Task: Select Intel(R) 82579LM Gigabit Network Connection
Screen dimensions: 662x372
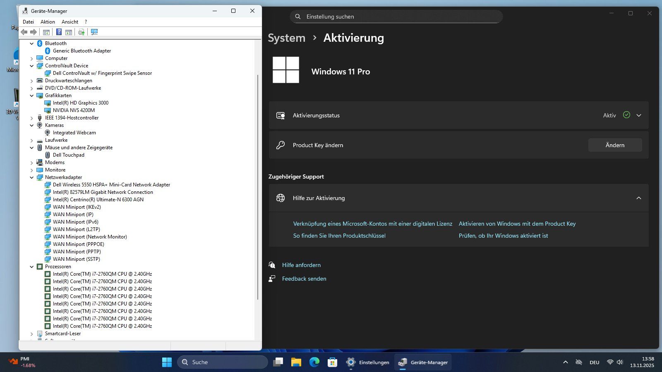Action: 103,192
